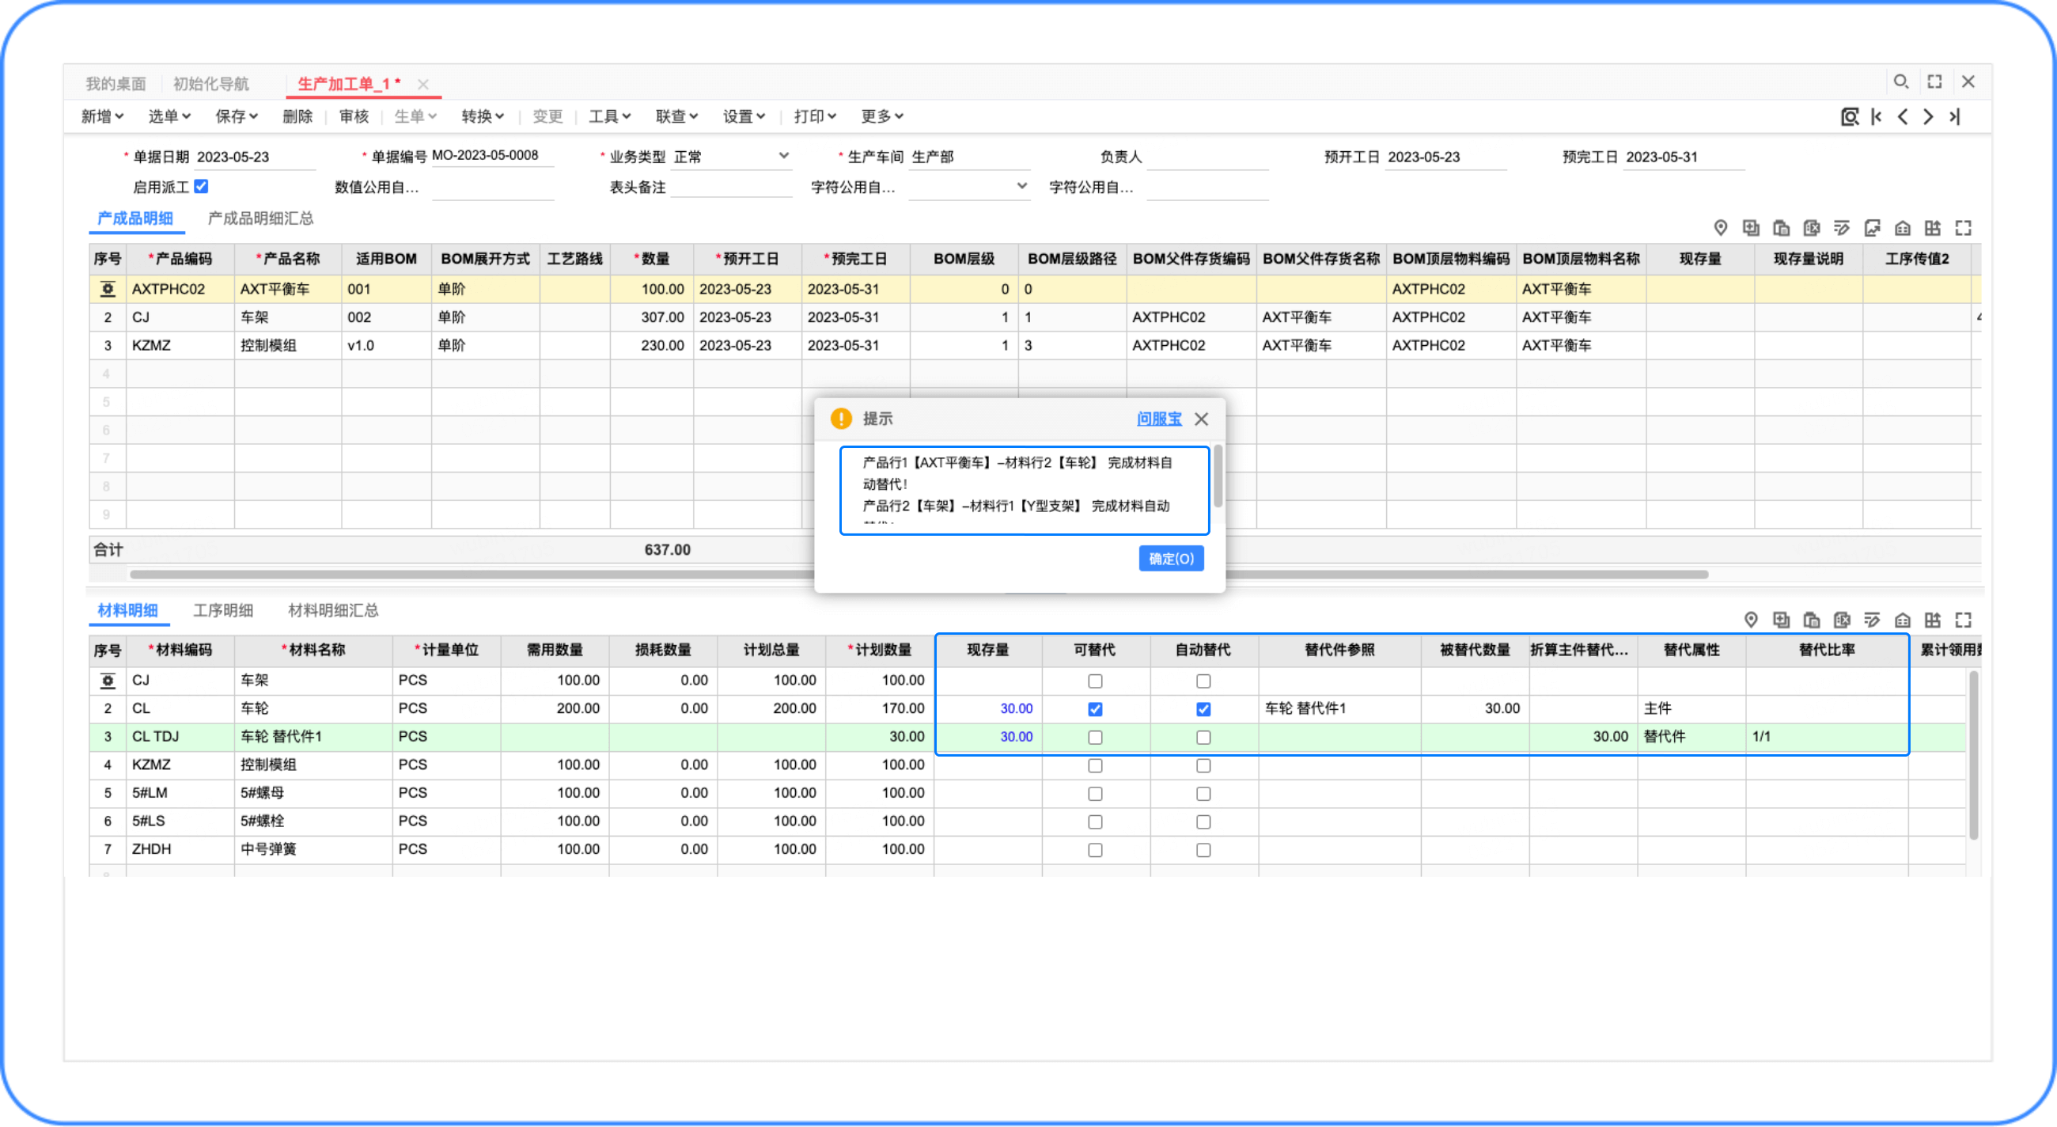
Task: Click the magnifier search icon in tab bar
Action: point(1900,82)
